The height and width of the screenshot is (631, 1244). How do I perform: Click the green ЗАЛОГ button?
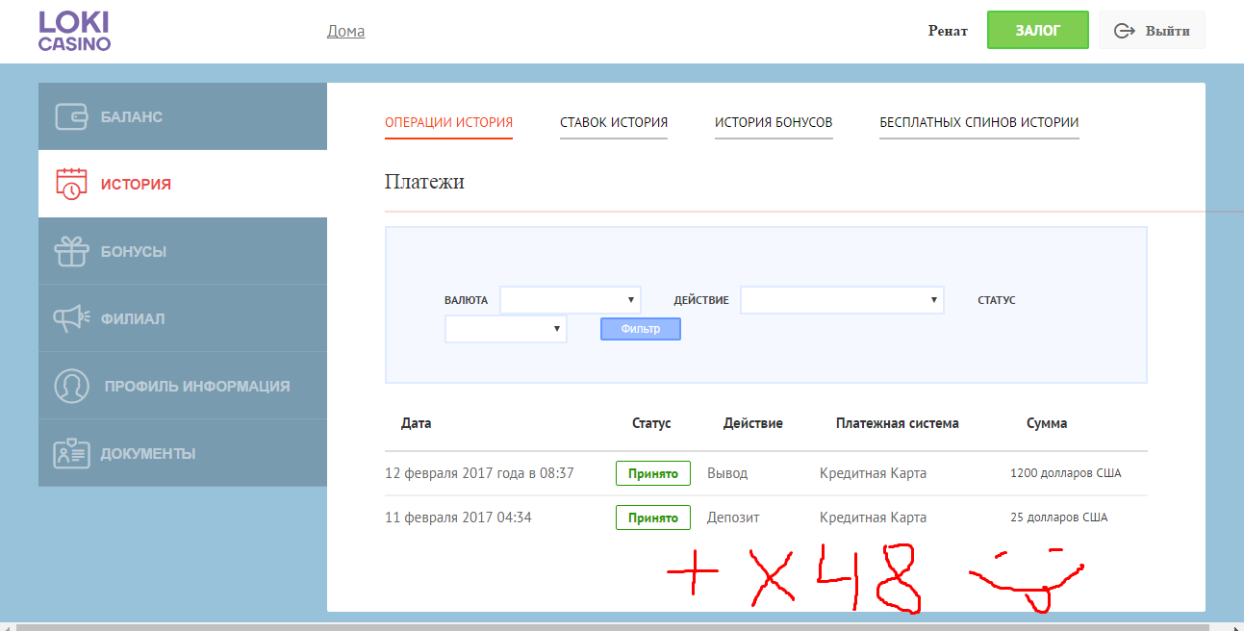[1037, 30]
